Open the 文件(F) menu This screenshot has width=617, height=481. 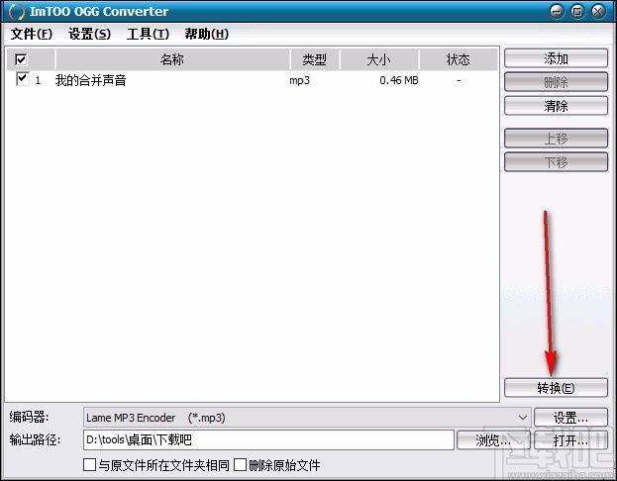tap(31, 34)
